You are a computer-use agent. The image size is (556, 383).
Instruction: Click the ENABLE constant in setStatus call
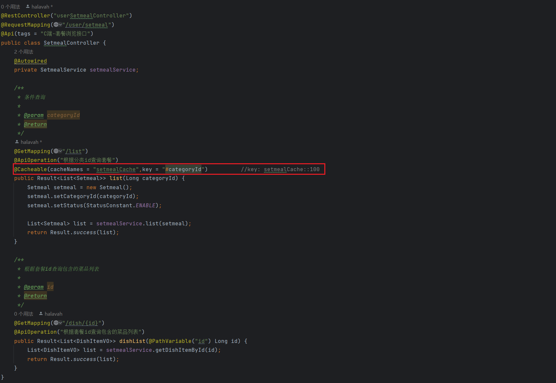pyautogui.click(x=145, y=206)
